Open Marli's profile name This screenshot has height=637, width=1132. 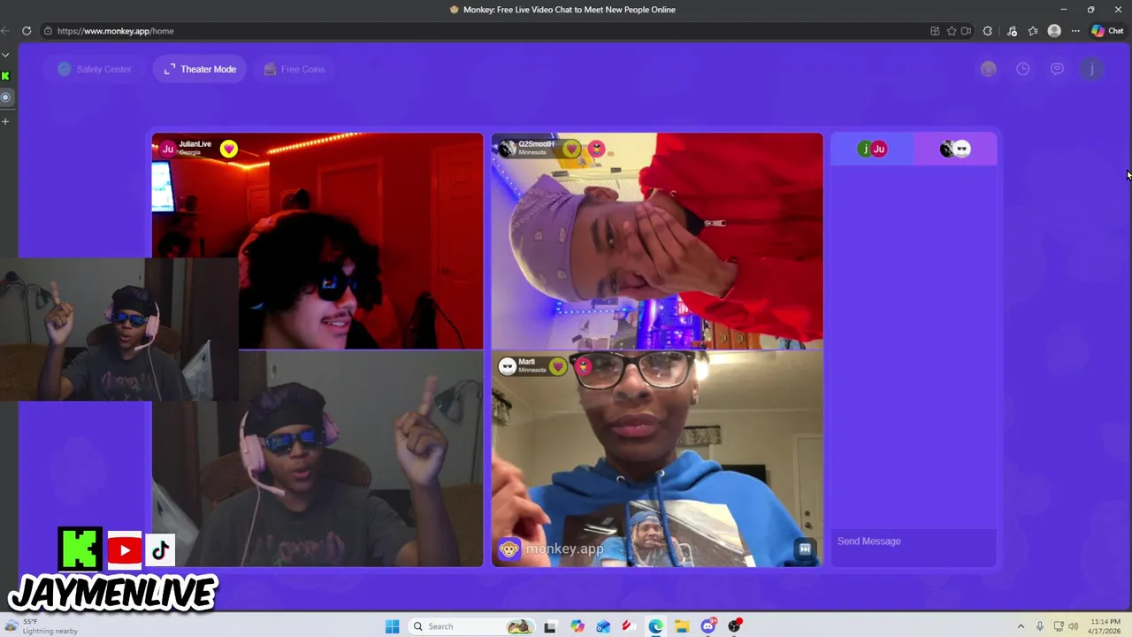(x=526, y=362)
